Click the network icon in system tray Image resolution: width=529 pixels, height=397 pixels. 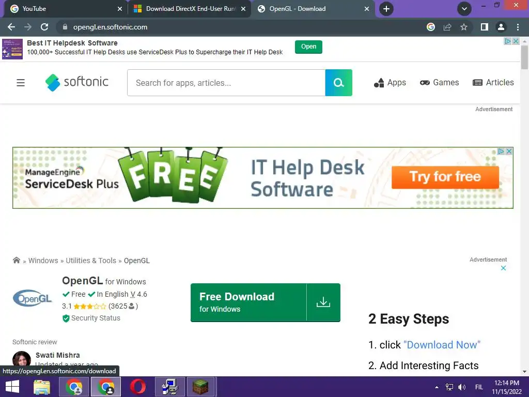[x=449, y=387]
